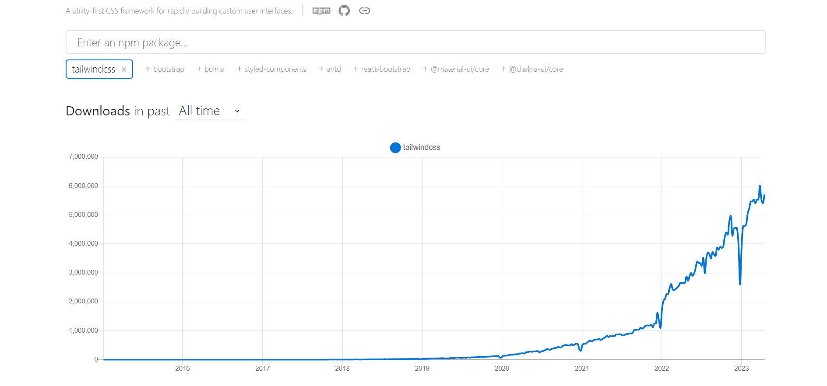
Task: Click the 5,000,000 y-axis label
Action: pos(83,215)
